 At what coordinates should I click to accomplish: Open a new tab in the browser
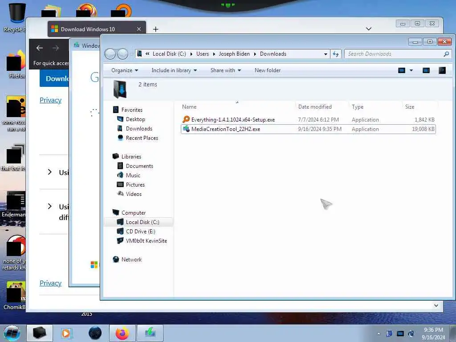point(155,29)
